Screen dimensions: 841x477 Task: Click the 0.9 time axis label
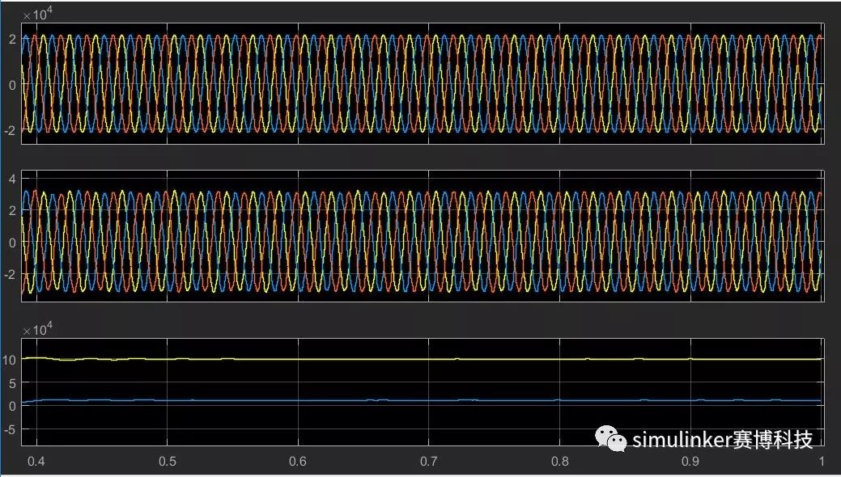[690, 462]
